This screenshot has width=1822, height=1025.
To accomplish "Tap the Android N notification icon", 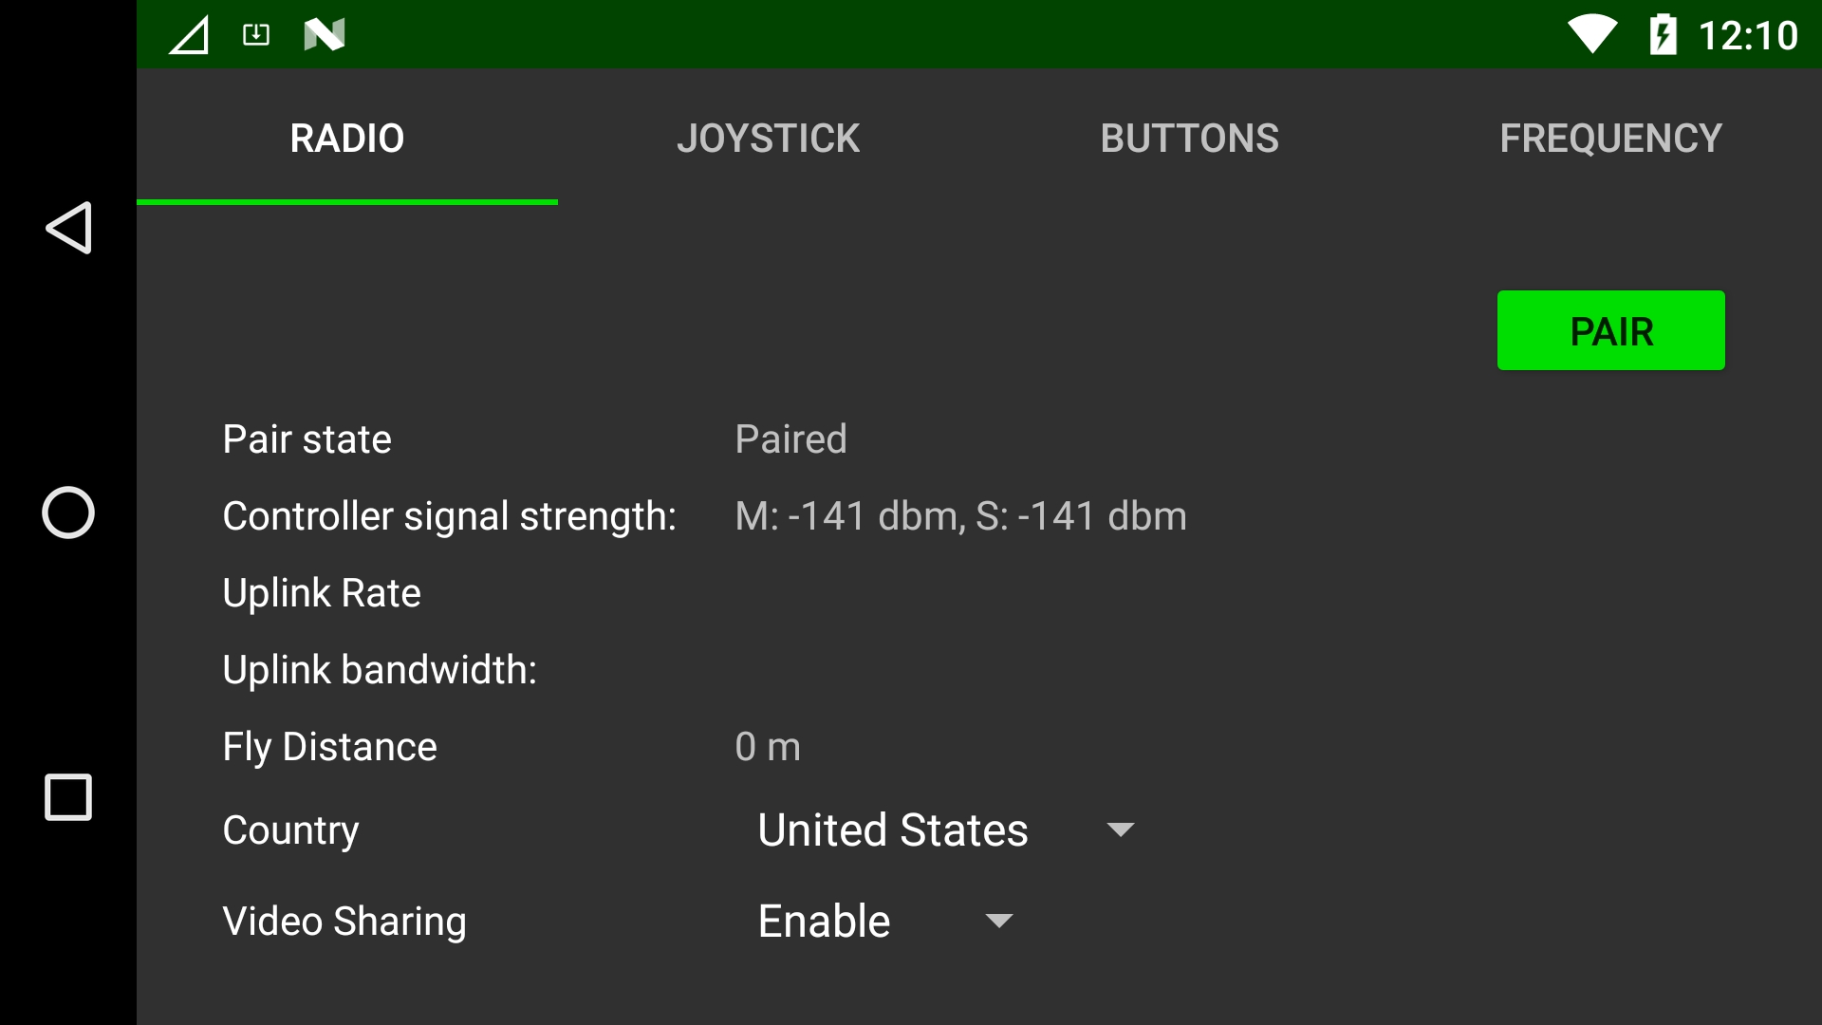I will 325,35.
